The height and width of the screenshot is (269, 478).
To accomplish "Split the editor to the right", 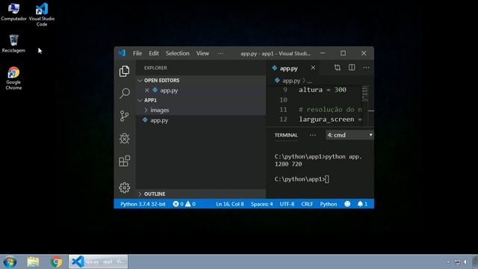I will [352, 68].
